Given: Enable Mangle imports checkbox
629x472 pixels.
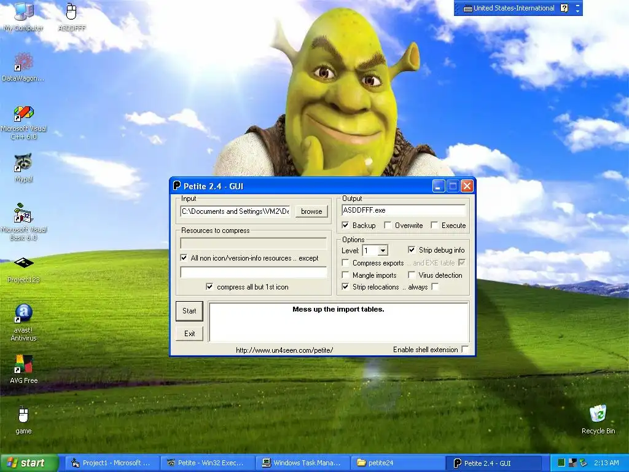Looking at the screenshot, I should (x=345, y=275).
